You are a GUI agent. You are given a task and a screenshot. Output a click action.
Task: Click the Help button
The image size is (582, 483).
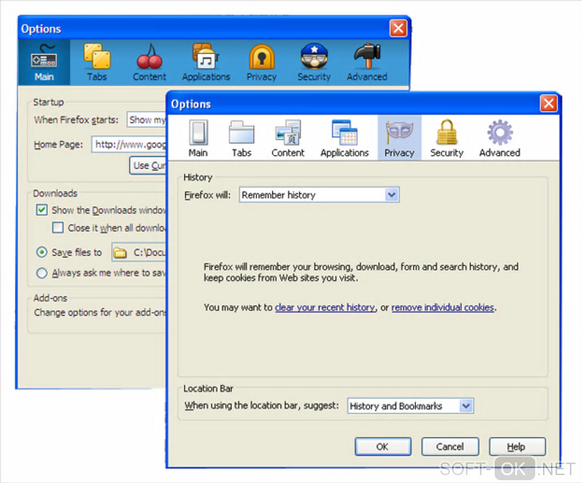(517, 447)
